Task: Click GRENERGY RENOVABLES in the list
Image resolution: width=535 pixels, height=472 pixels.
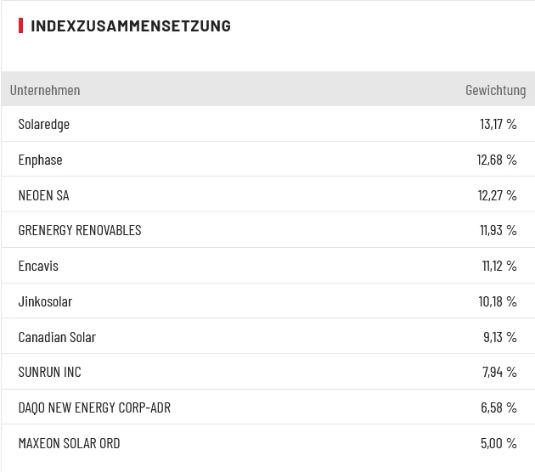Action: (80, 230)
